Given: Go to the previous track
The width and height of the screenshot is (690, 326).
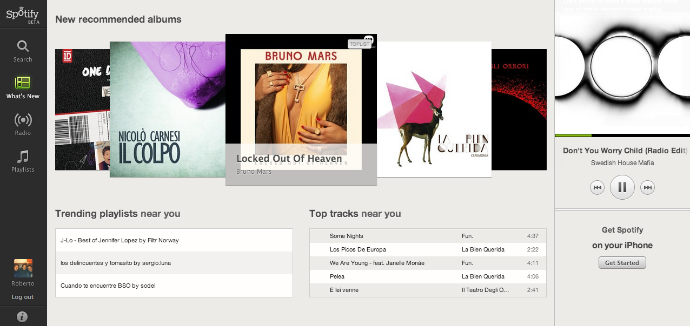Looking at the screenshot, I should pyautogui.click(x=597, y=187).
